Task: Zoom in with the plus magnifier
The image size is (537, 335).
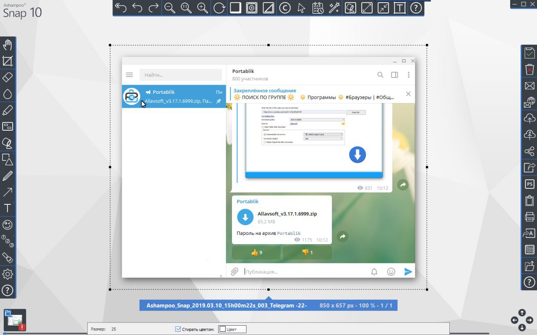Action: (203, 8)
